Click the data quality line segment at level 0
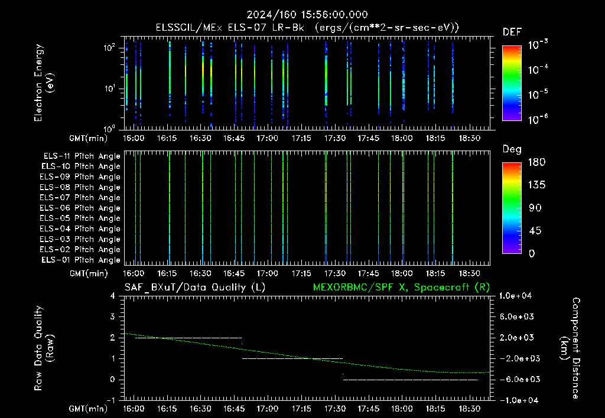This screenshot has height=418, width=605. (x=411, y=380)
